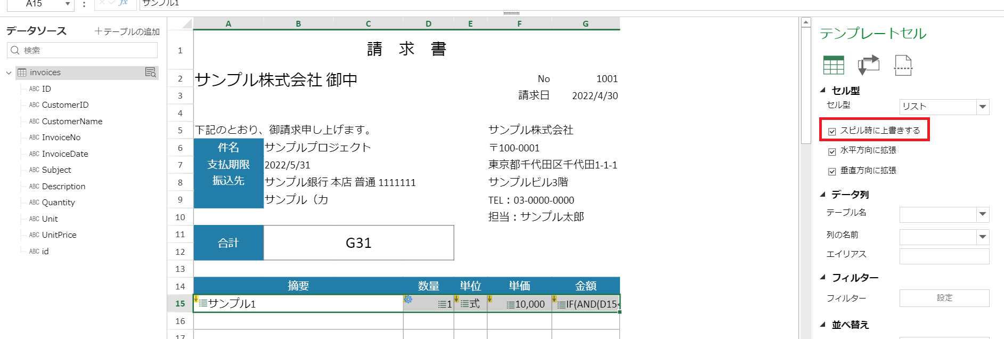Open the name box dropdown next to A15

(68, 4)
